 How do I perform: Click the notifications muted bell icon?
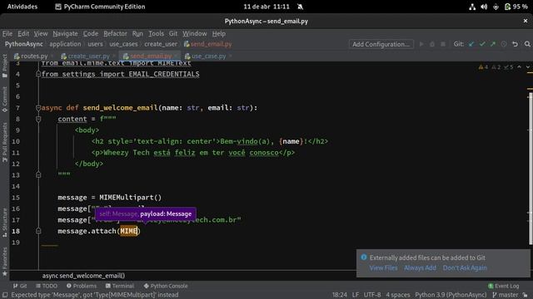(x=300, y=7)
